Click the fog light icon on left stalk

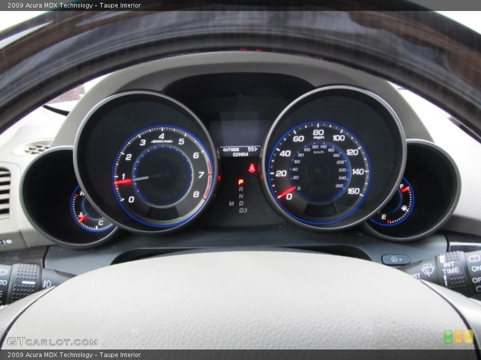pos(47,284)
